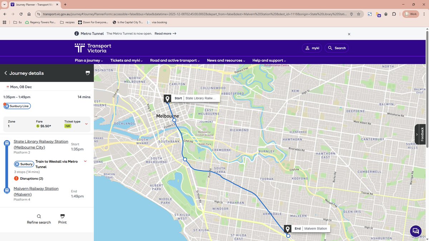429x241 pixels.
Task: Open the tab search dropdown arrow
Action: tap(4, 4)
